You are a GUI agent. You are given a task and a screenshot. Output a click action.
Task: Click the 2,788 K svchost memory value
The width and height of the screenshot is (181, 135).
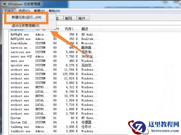coord(72,114)
